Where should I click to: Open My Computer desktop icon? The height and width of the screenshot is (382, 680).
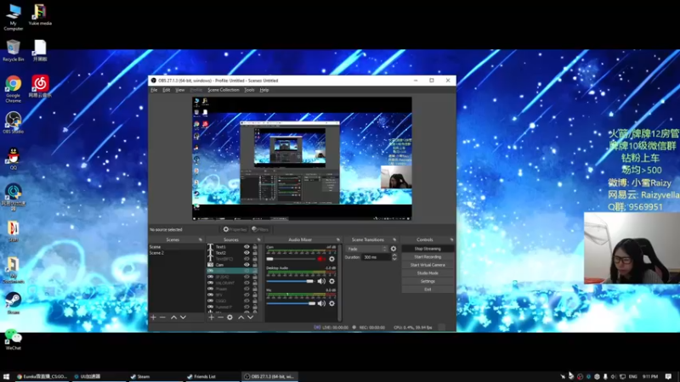[x=13, y=17]
